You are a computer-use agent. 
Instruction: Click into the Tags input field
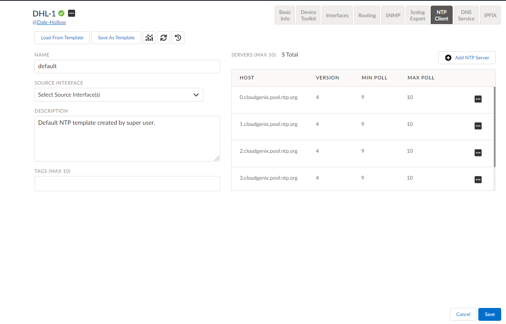pyautogui.click(x=127, y=184)
